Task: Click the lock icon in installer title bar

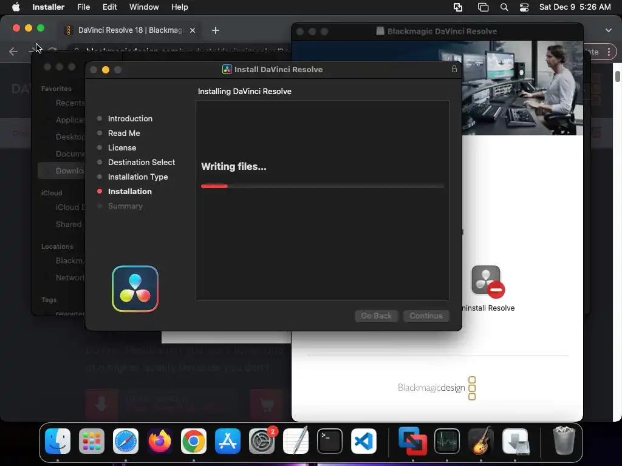Action: [x=454, y=69]
